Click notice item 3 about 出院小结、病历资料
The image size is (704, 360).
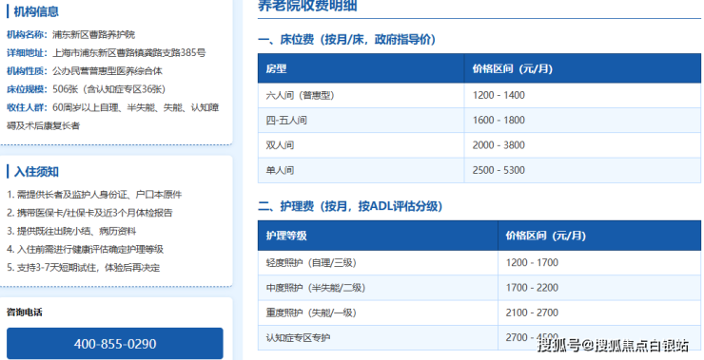point(71,232)
